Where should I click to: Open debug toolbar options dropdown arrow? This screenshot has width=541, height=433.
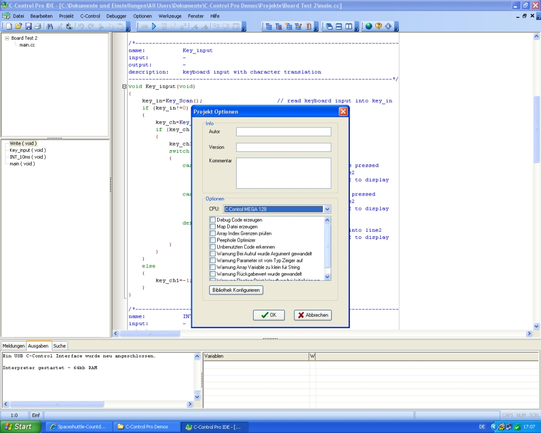click(244, 27)
